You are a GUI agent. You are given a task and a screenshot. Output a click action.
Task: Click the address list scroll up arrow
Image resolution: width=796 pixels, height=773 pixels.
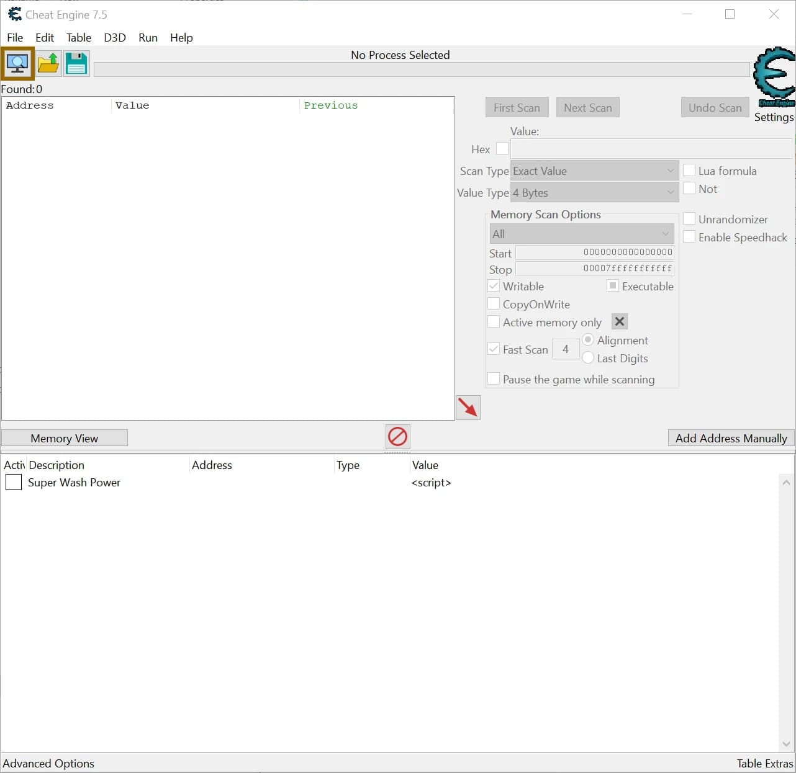pyautogui.click(x=786, y=482)
